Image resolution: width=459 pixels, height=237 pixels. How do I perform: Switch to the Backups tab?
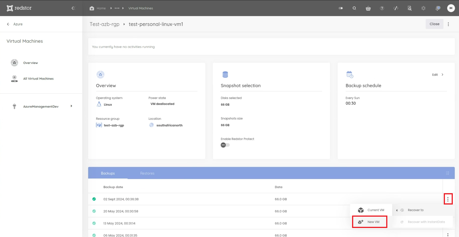108,173
